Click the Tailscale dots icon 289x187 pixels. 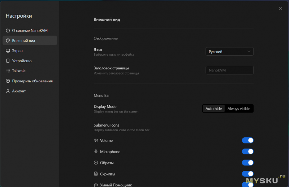[8, 71]
